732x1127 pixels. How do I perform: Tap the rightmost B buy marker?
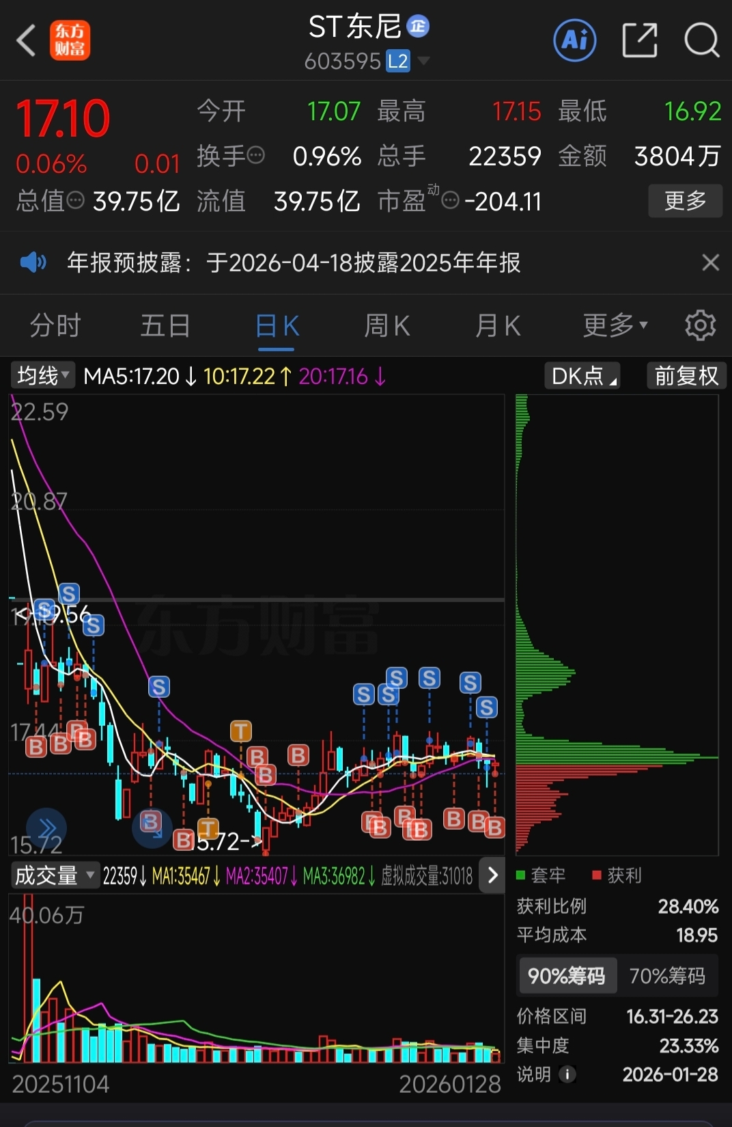(x=494, y=828)
